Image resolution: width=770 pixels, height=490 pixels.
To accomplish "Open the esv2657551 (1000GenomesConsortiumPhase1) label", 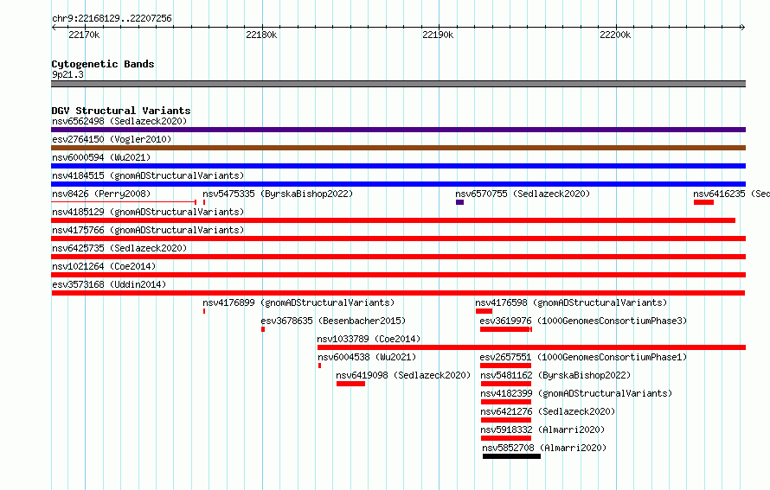I will click(x=583, y=357).
